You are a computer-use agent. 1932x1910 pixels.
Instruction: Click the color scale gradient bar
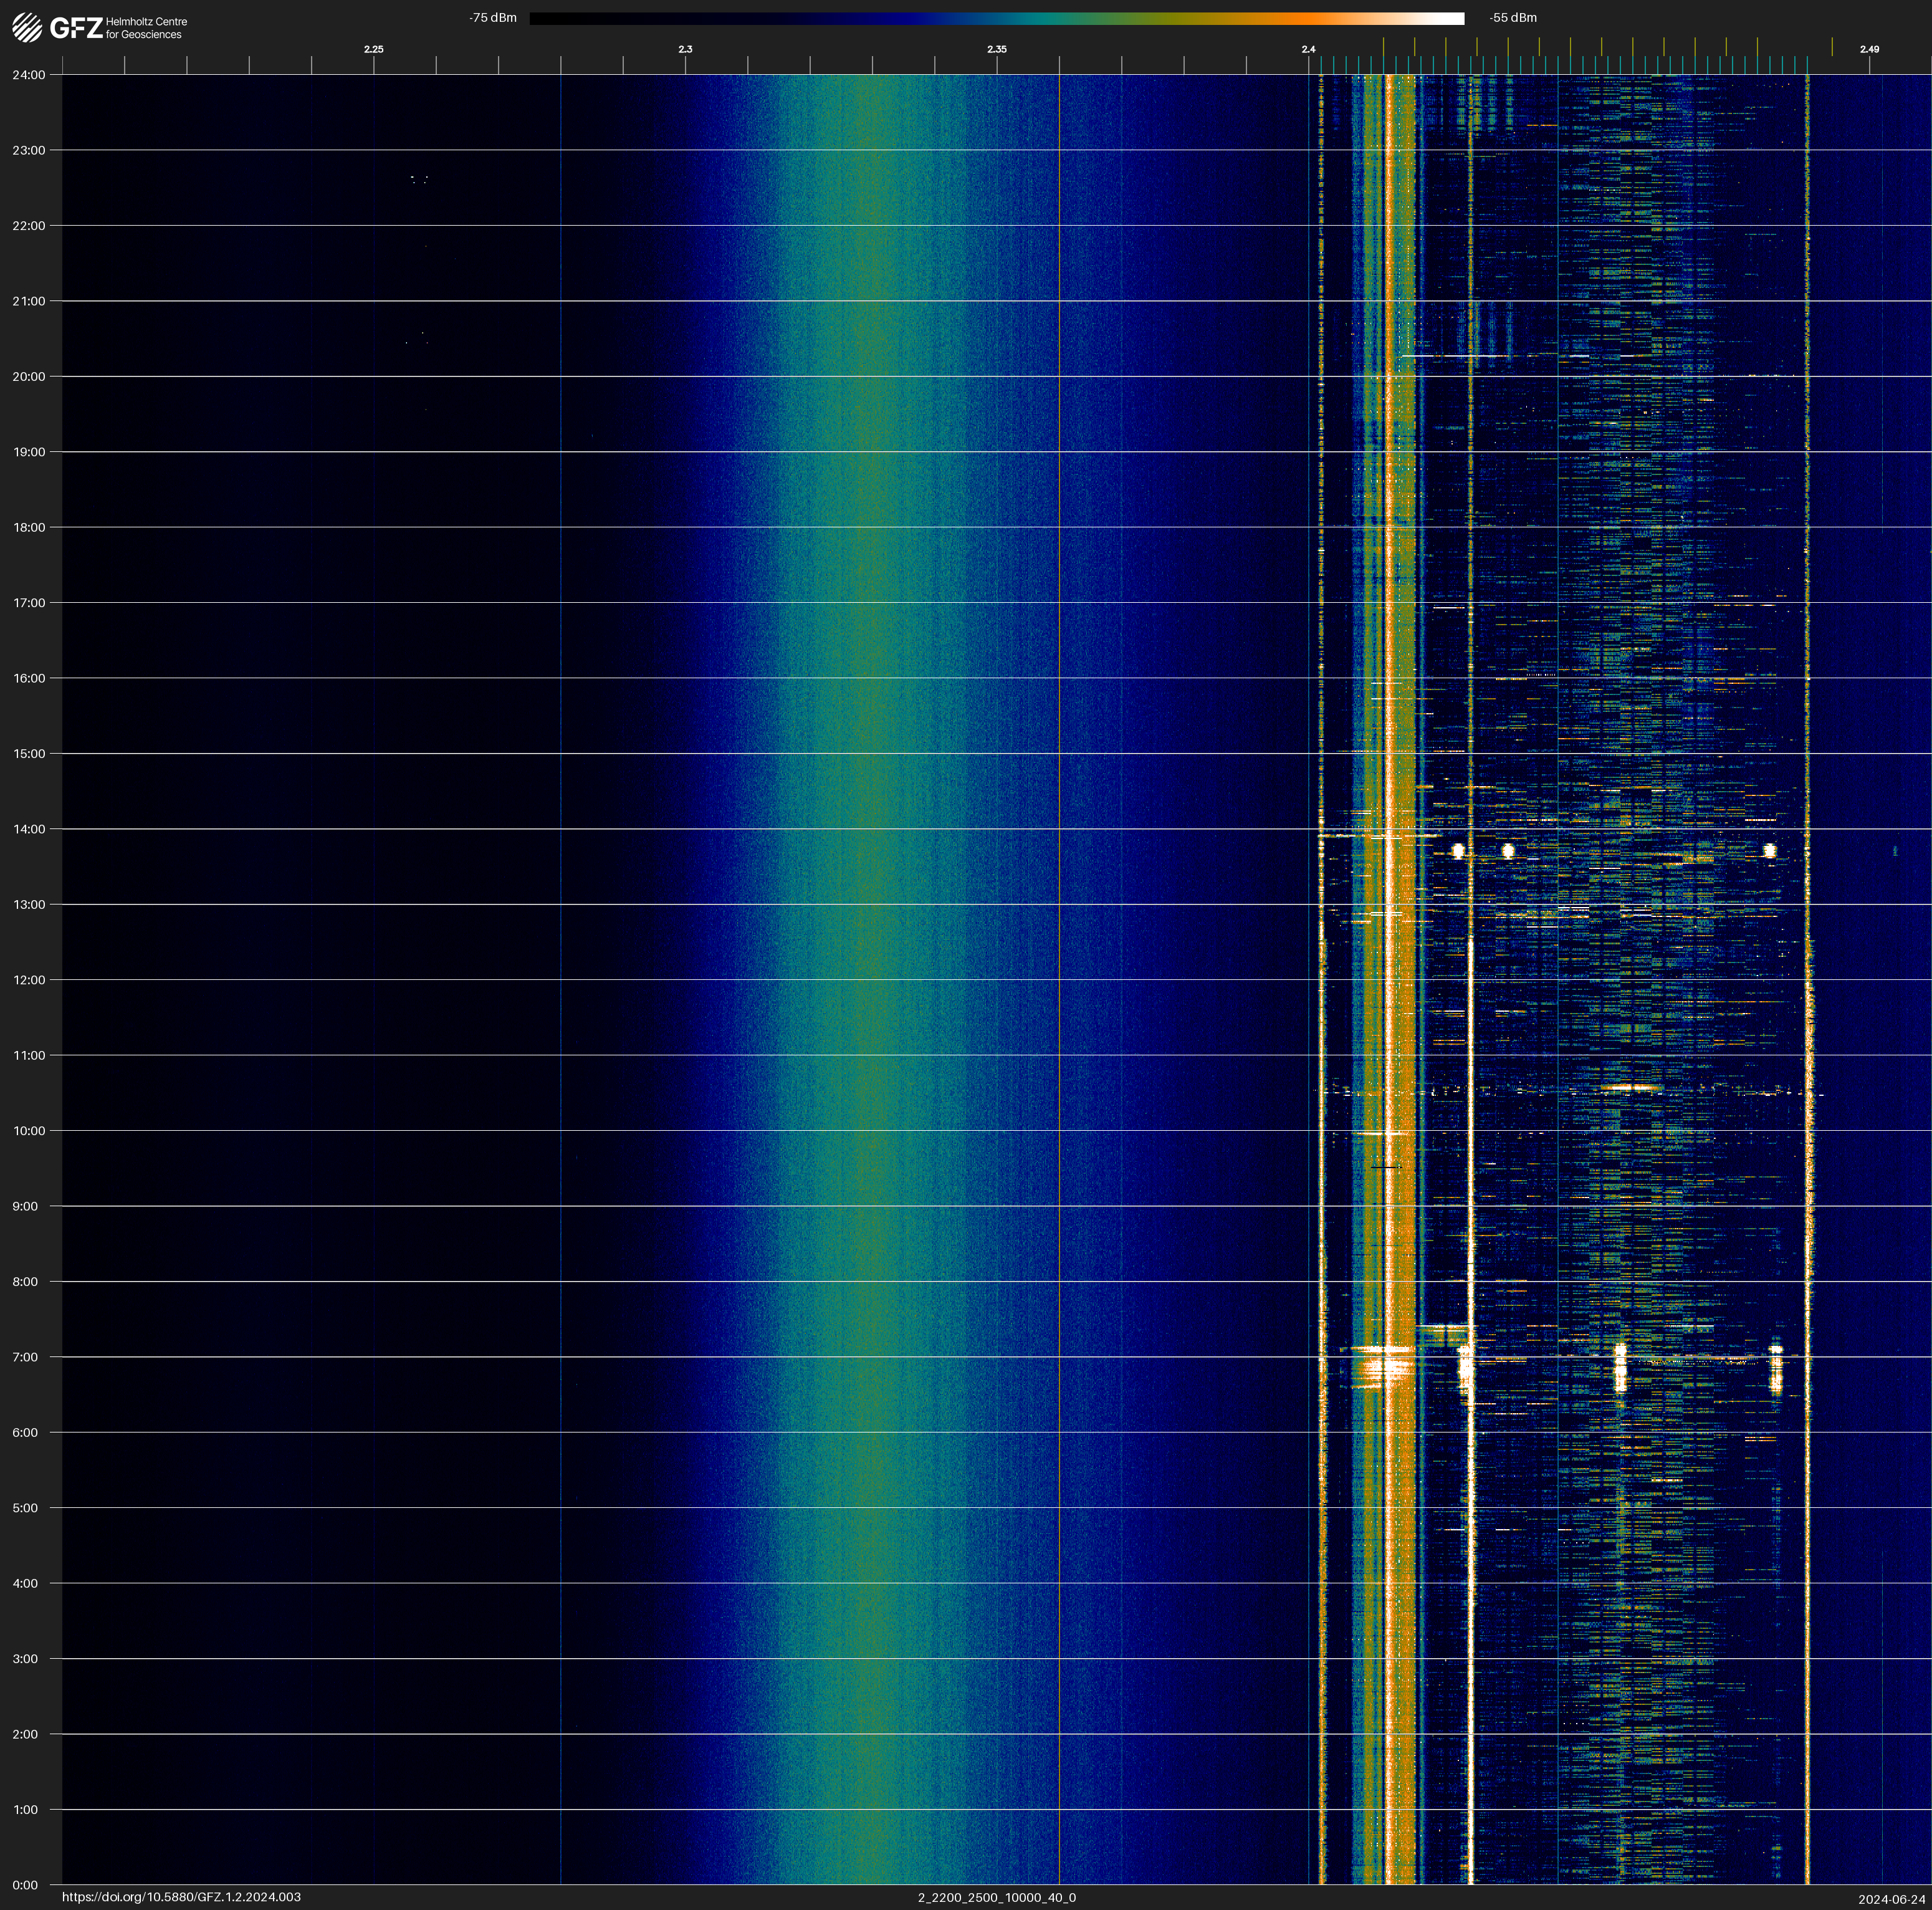click(x=996, y=18)
